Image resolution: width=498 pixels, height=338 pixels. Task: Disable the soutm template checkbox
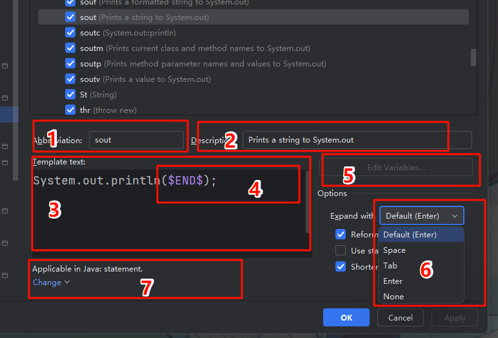tap(70, 48)
